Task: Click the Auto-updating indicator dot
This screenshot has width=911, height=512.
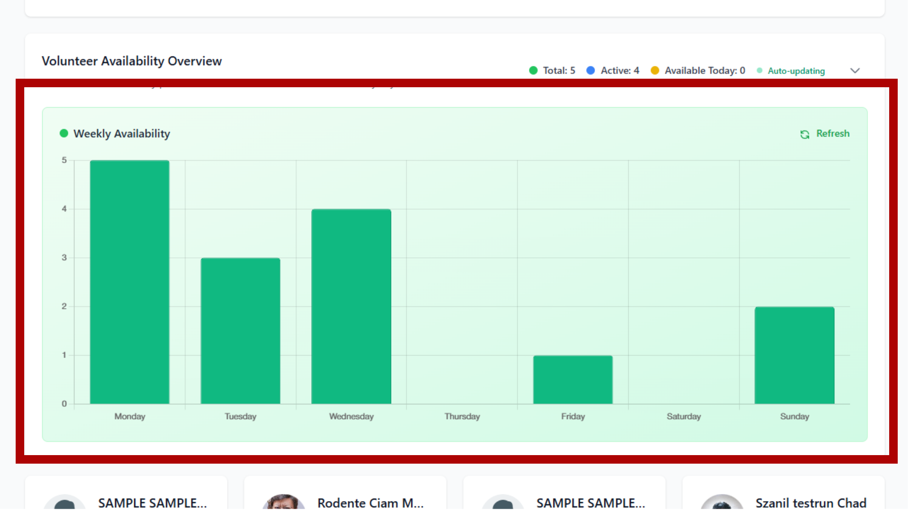Action: coord(760,70)
